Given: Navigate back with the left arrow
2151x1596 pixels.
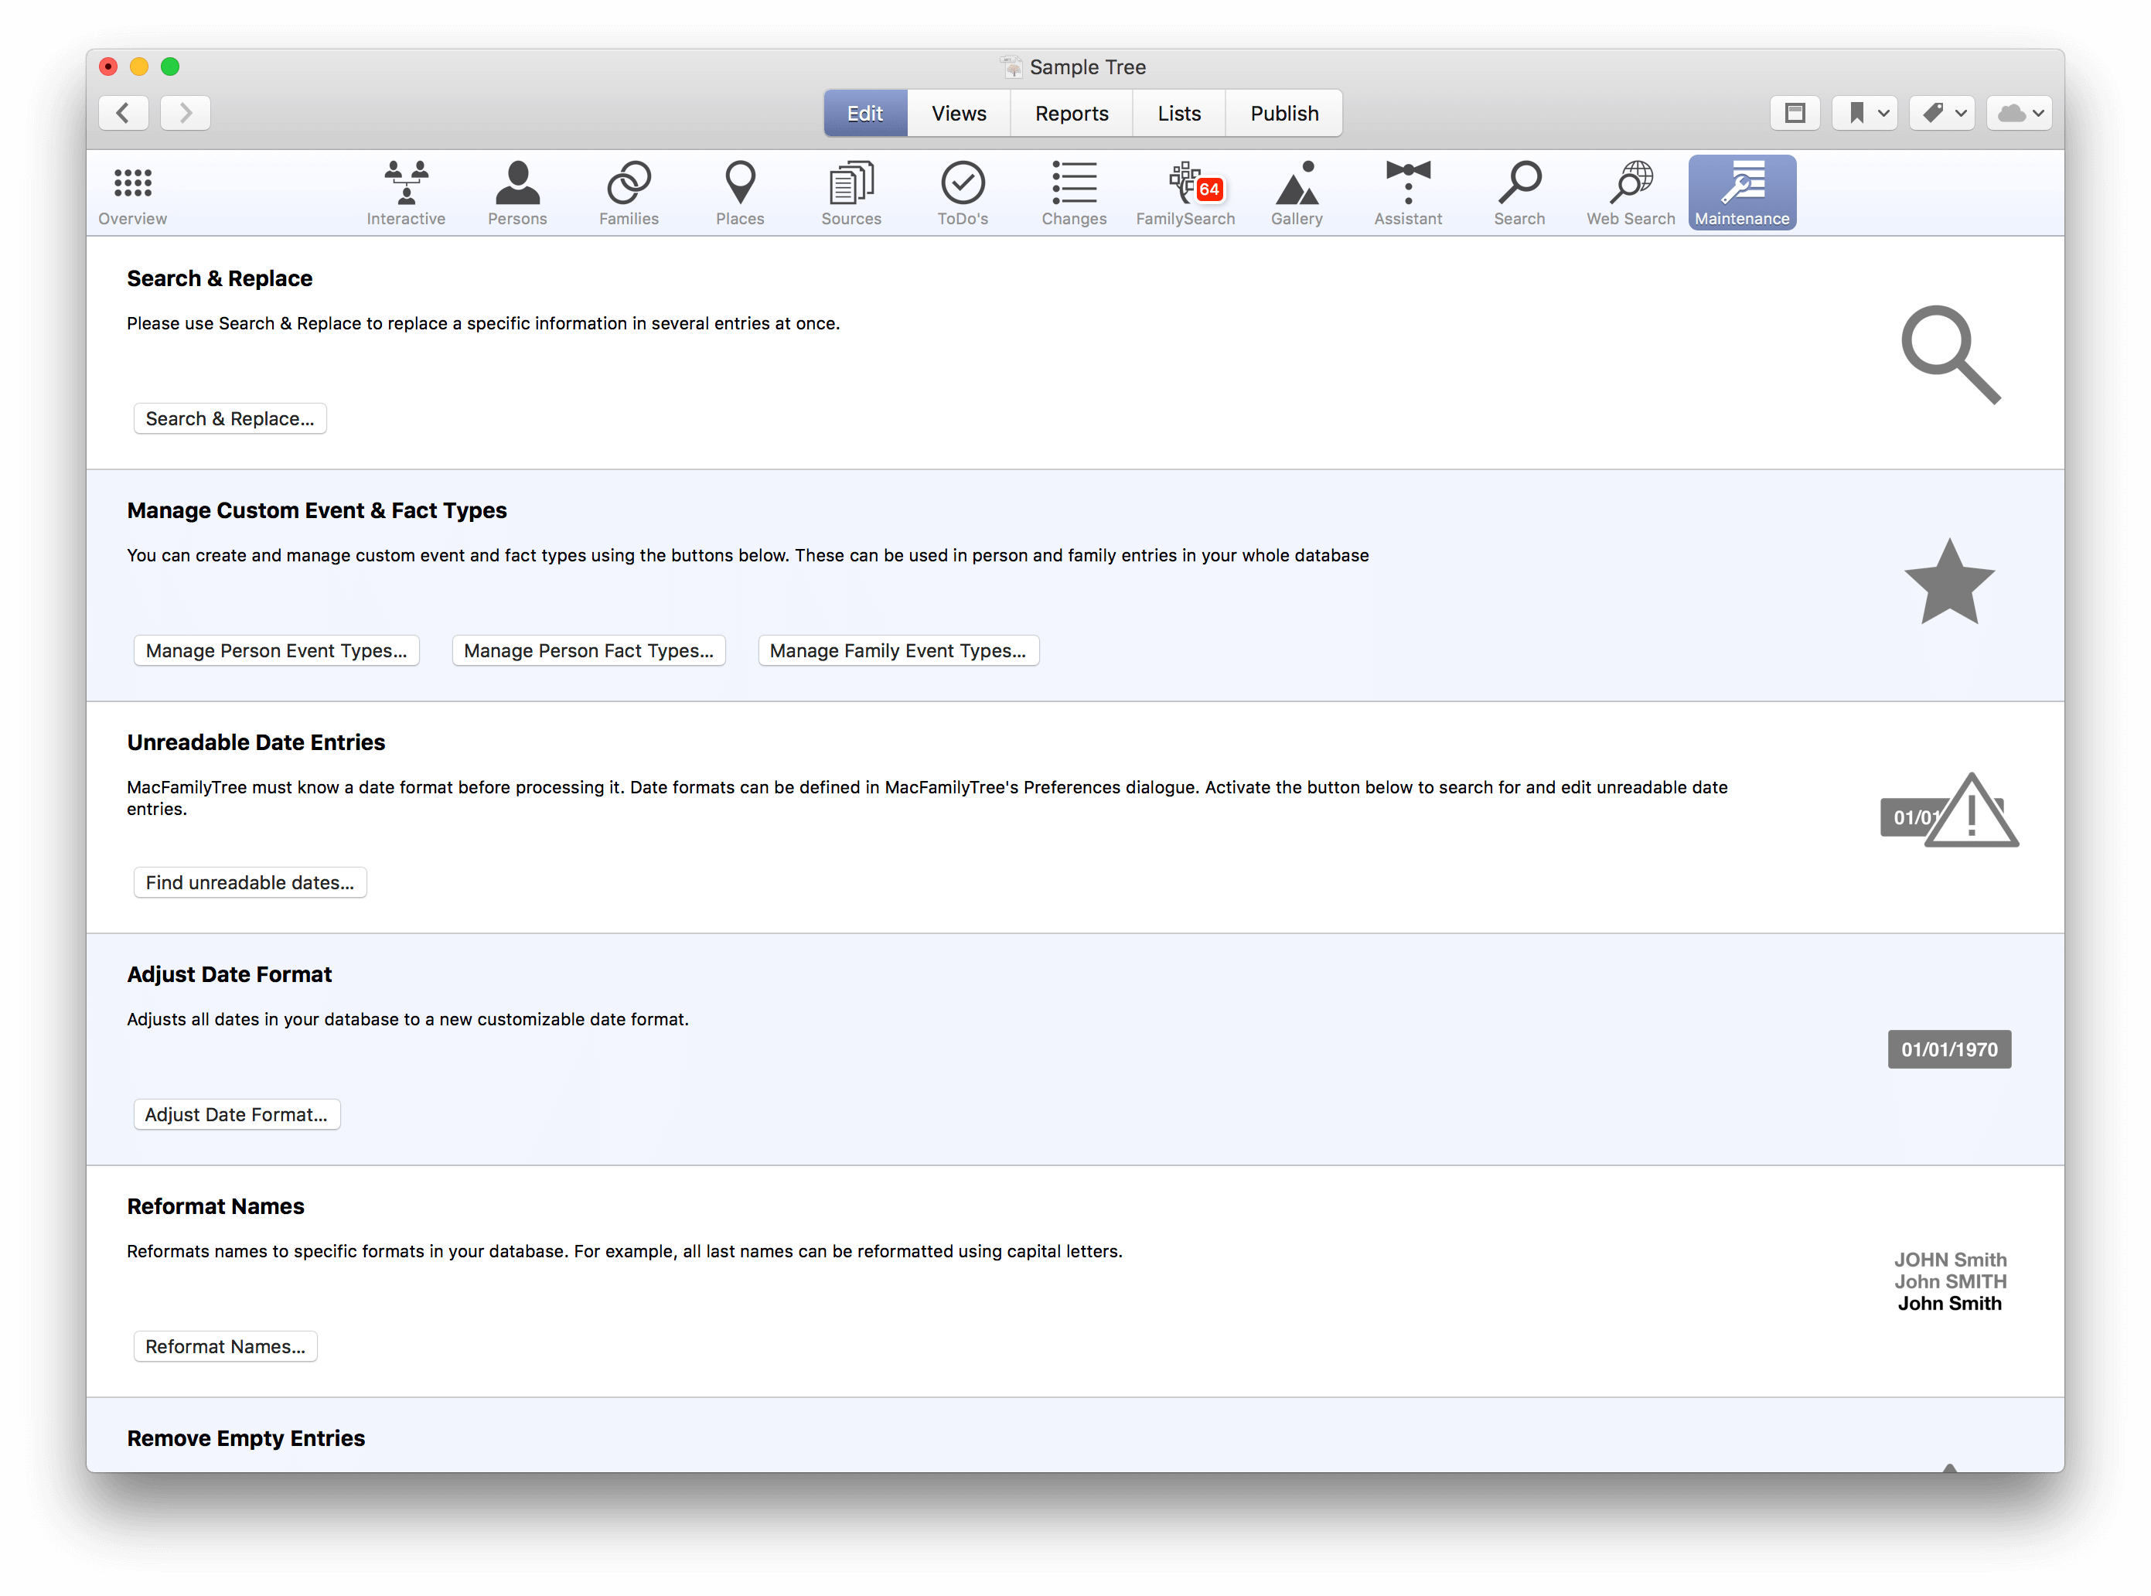Looking at the screenshot, I should pos(124,113).
